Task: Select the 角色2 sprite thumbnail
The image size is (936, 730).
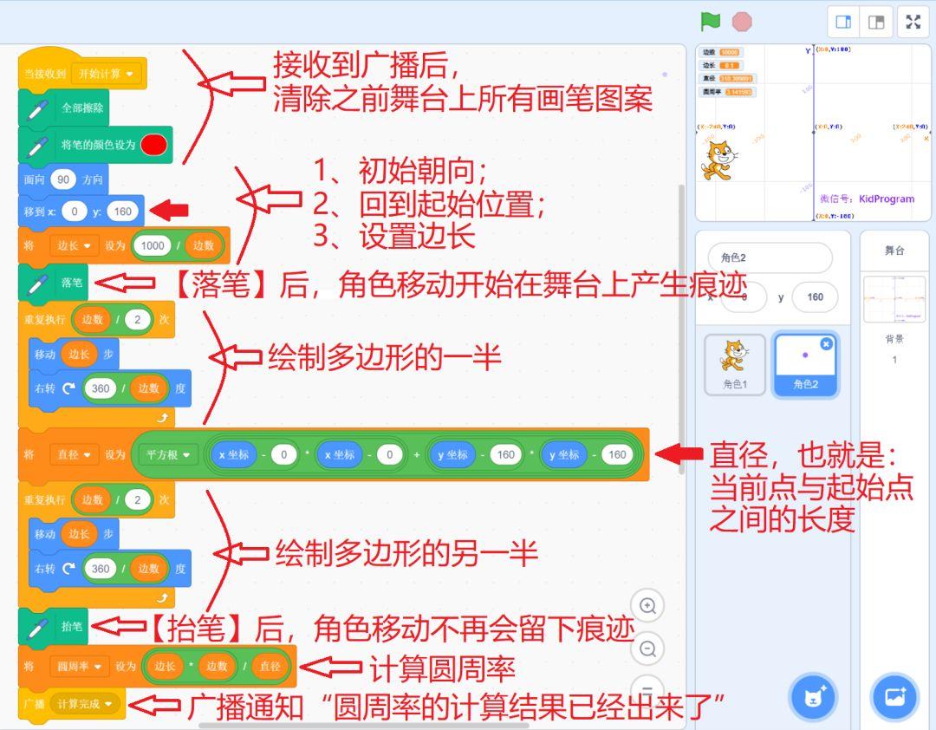Action: [x=805, y=364]
